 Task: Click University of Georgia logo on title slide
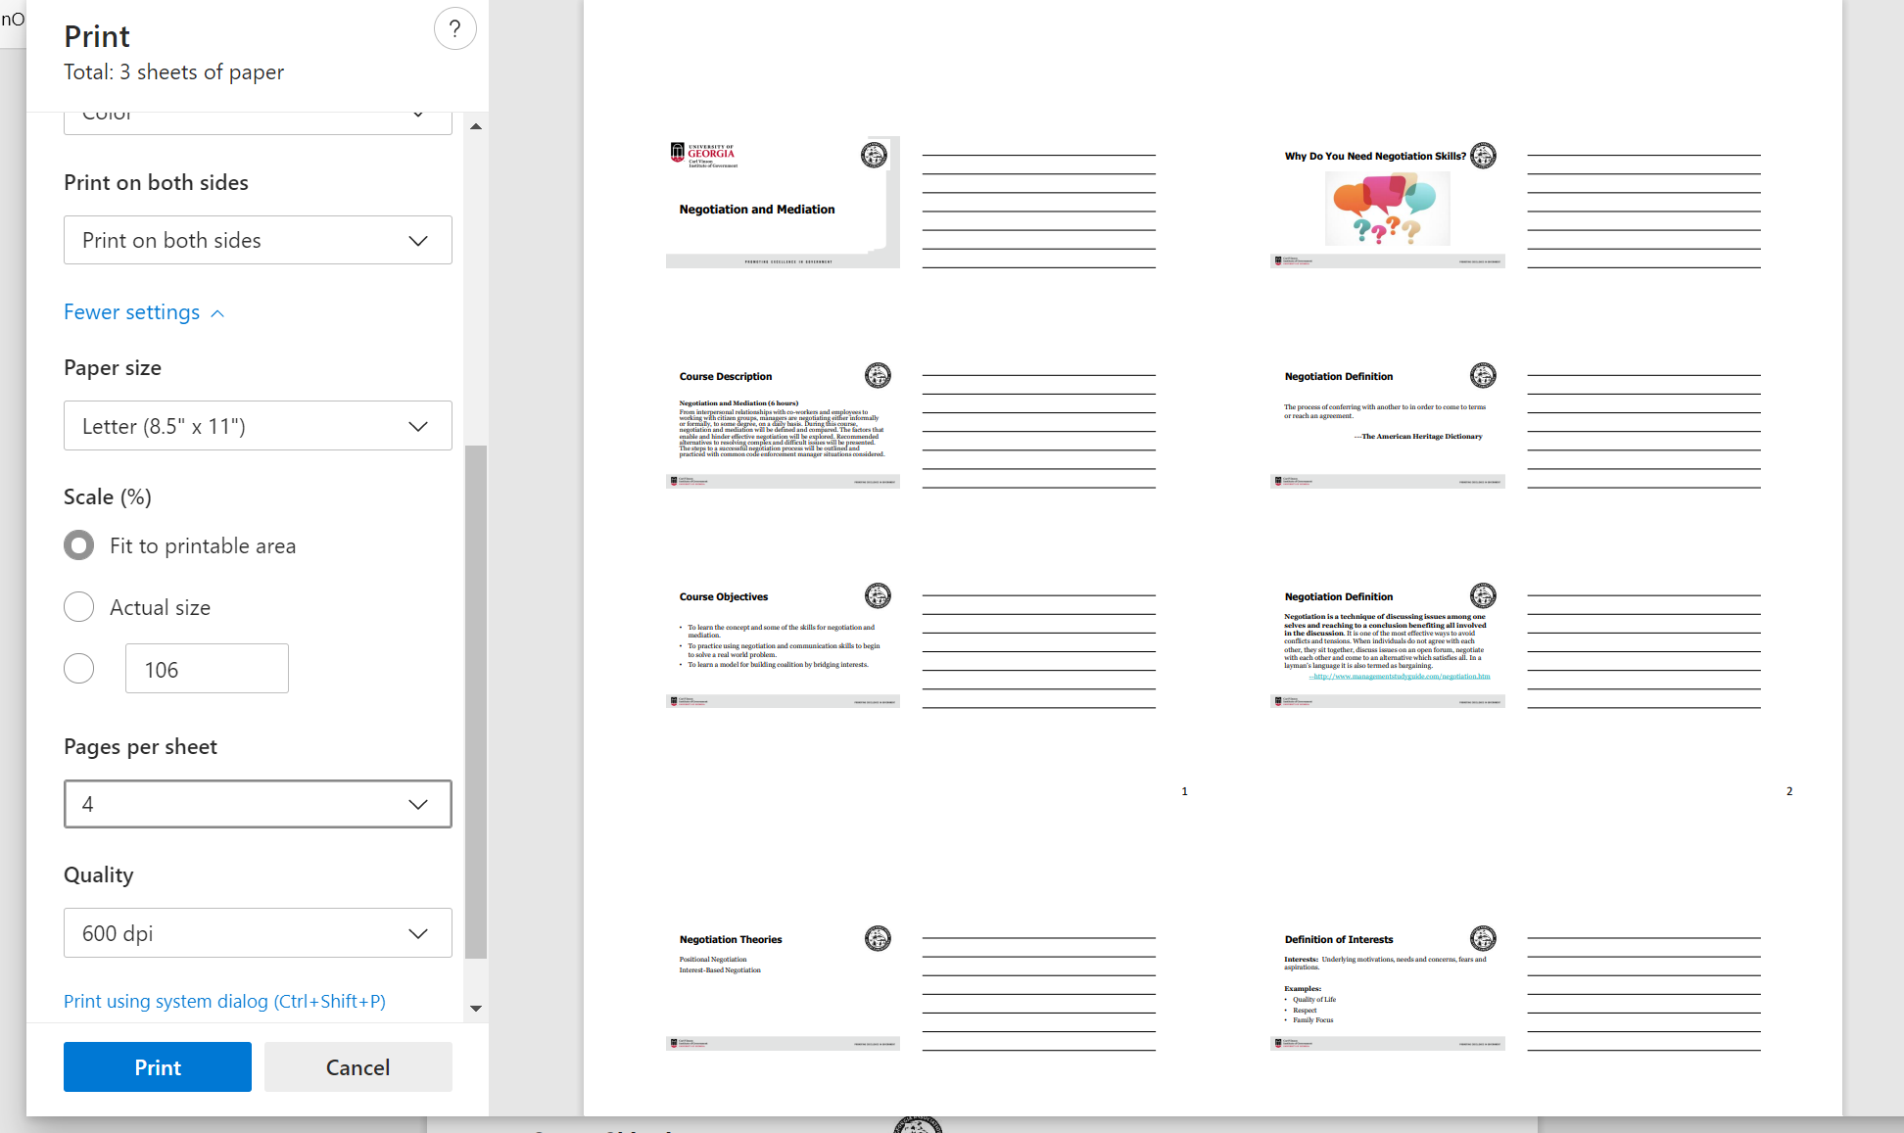pos(703,155)
